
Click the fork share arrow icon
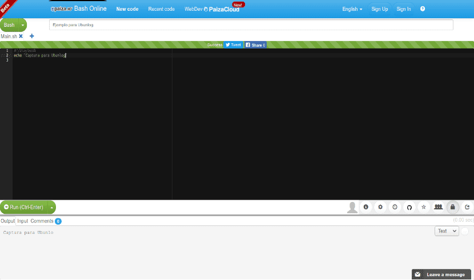pyautogui.click(x=467, y=207)
